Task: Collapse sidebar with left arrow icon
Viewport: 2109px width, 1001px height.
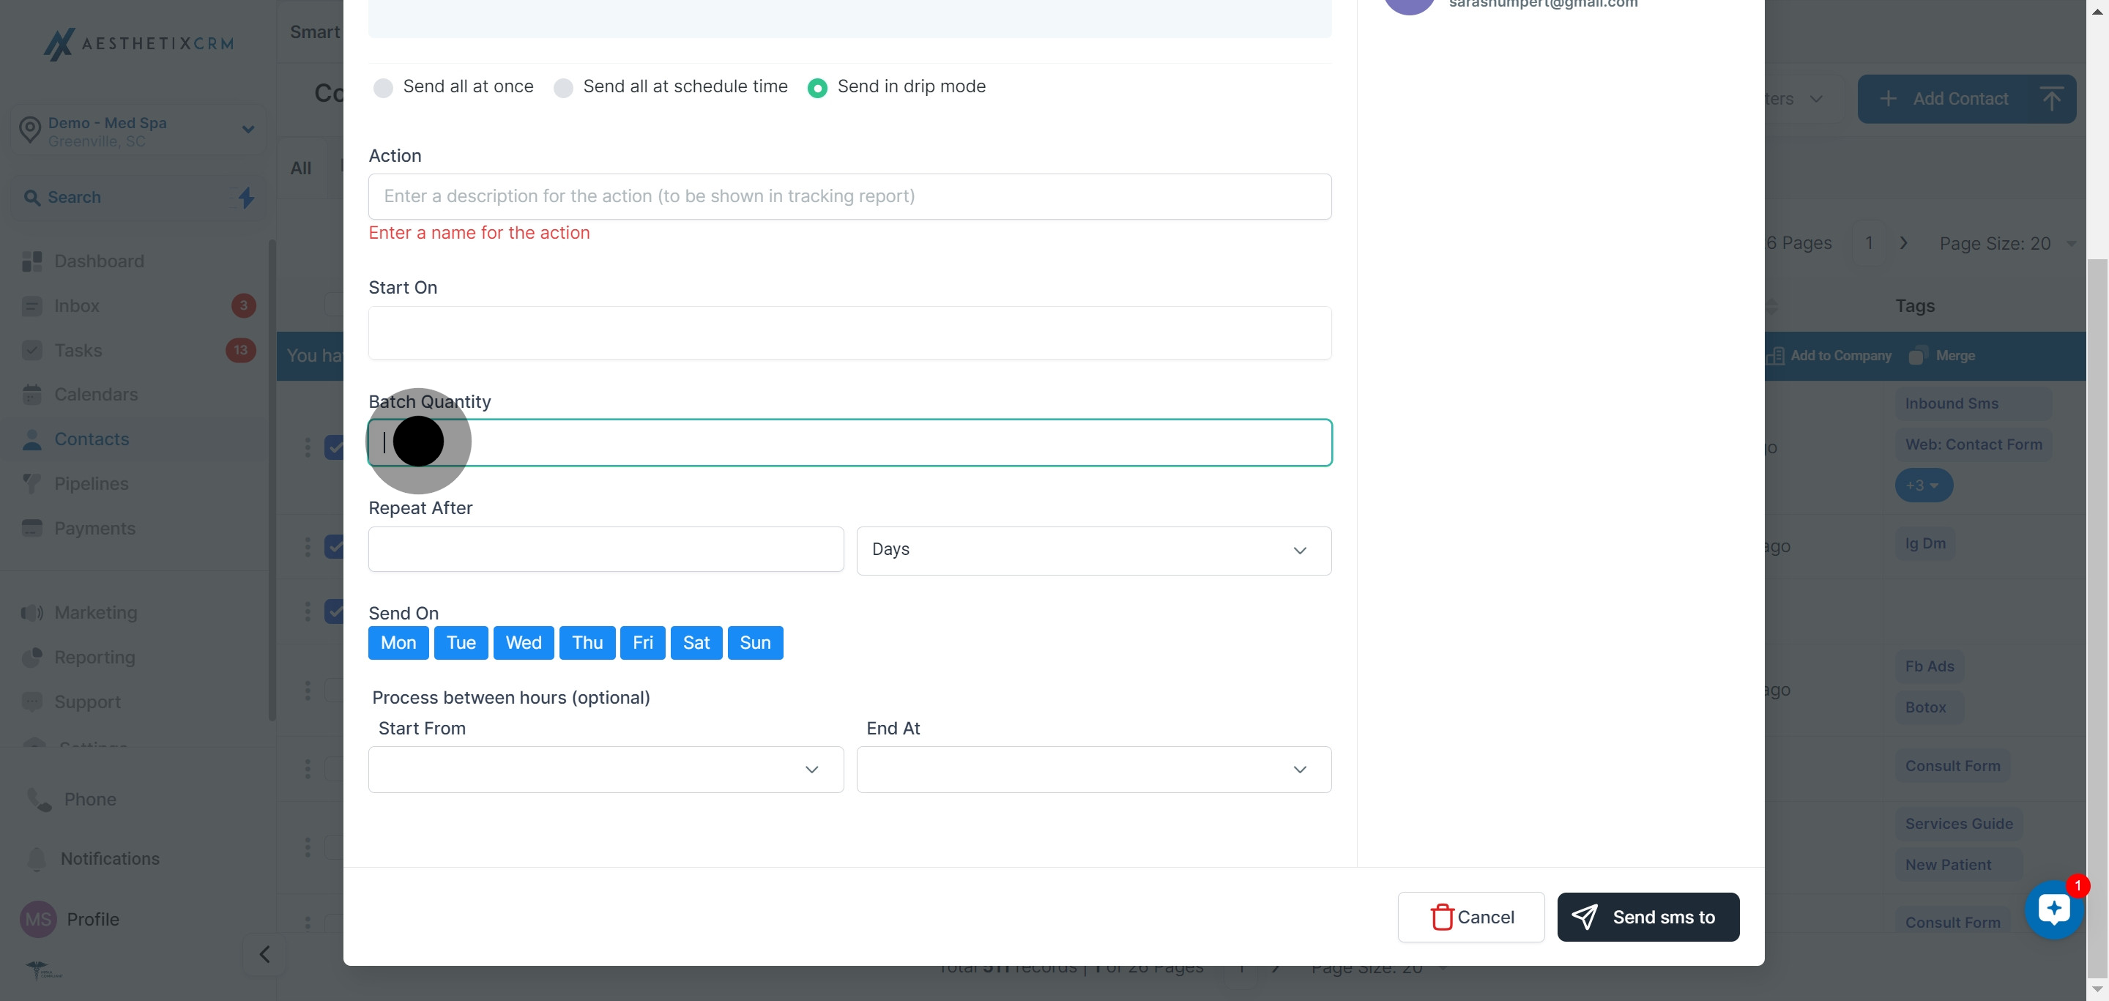Action: pos(264,954)
